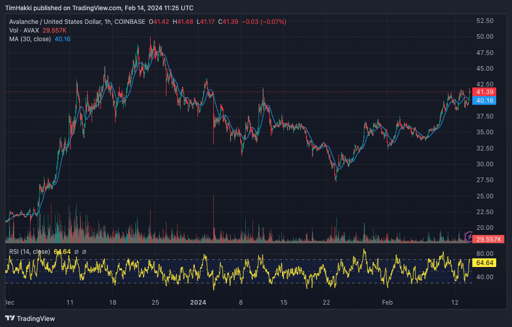The width and height of the screenshot is (512, 327).
Task: Click the O41.42 open price value
Action: coord(159,22)
